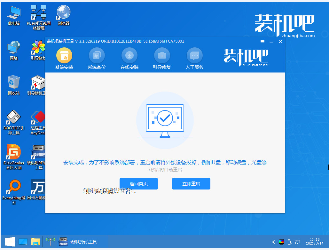Click the clock showing 11:18

tap(315, 241)
